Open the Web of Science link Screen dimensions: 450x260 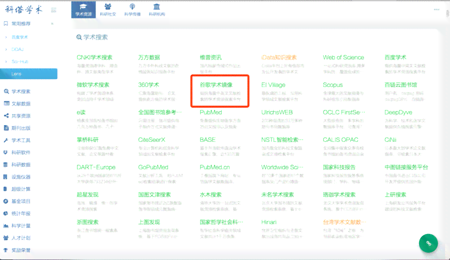[x=343, y=57]
